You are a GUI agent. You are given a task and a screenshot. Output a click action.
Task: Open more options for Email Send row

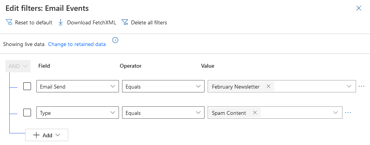point(361,86)
